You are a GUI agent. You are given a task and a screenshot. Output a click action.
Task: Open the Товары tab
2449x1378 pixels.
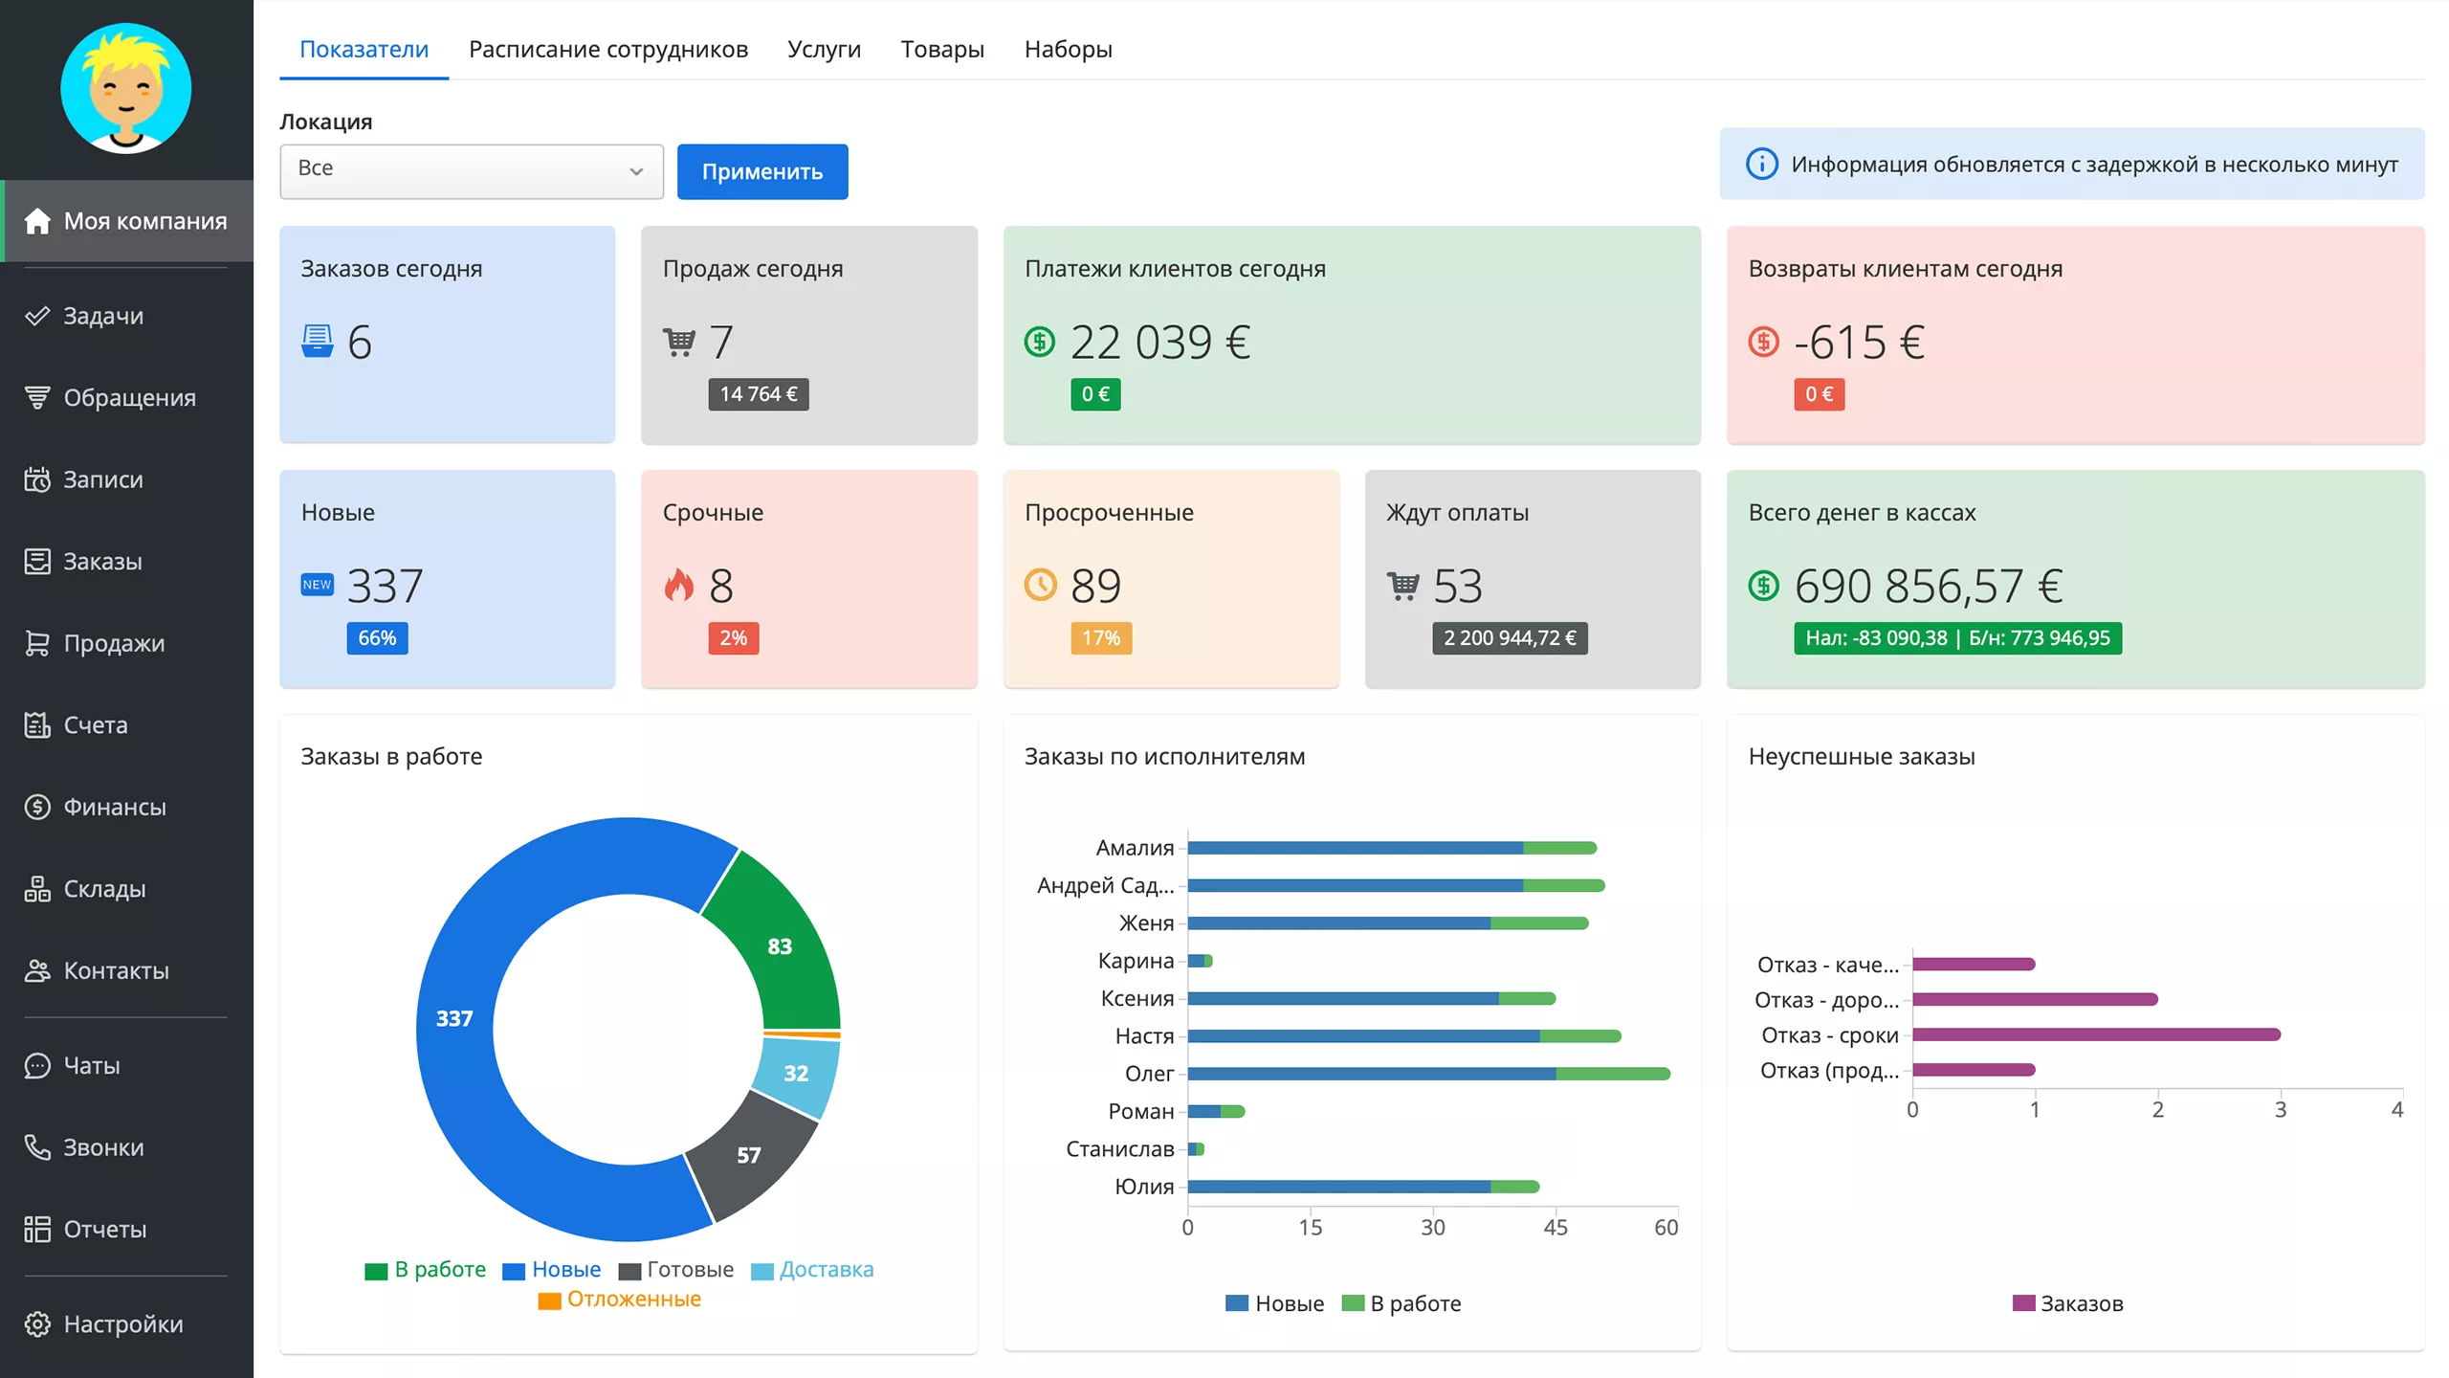tap(942, 49)
